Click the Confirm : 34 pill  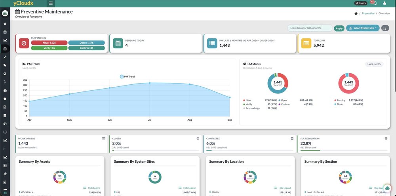coord(86,48)
